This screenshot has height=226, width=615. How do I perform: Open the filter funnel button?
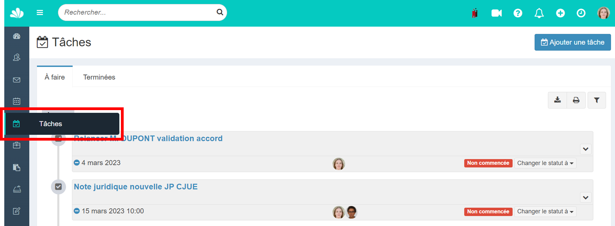point(597,100)
